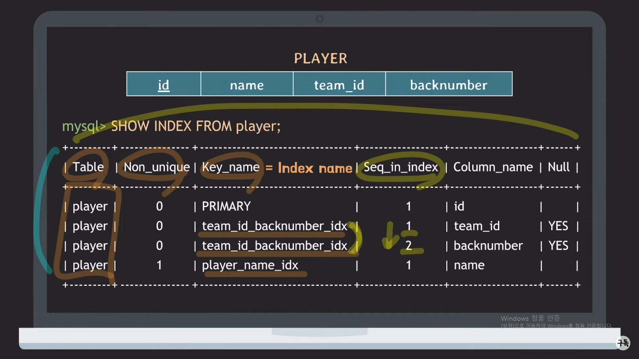Click the SHOW INDEX FROM player command text

coord(196,126)
